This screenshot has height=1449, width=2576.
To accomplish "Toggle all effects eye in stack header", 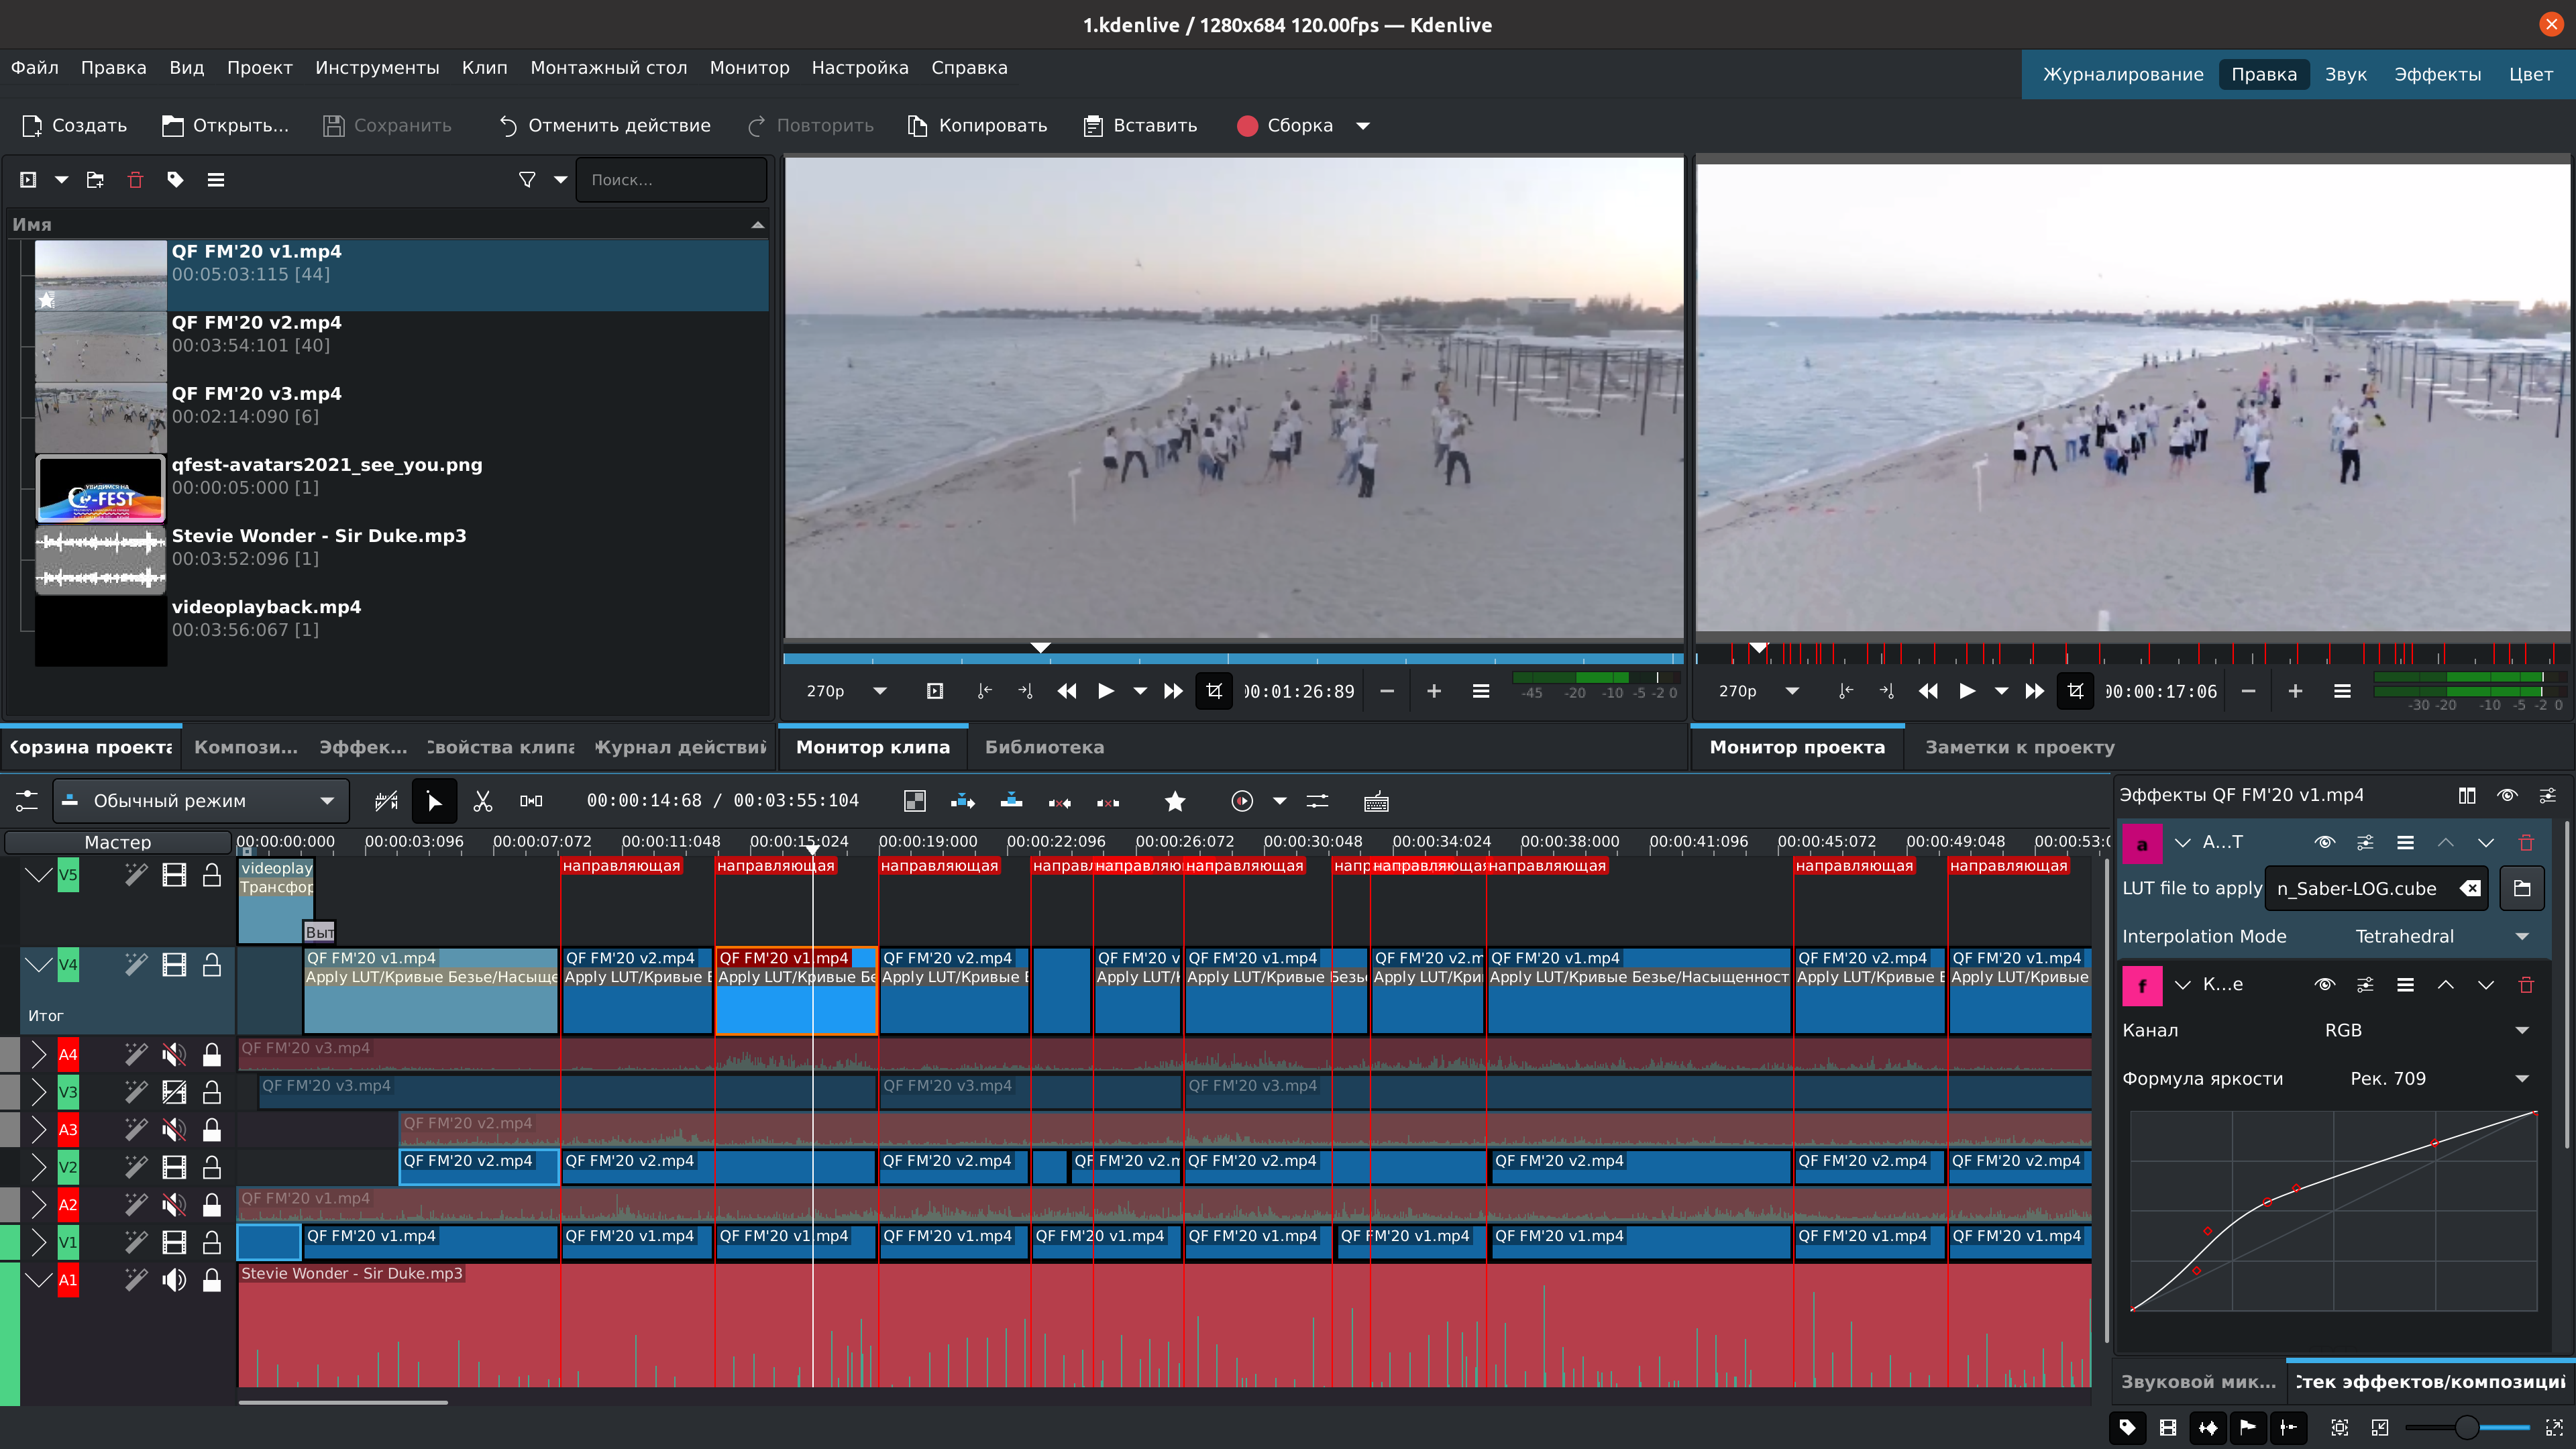I will (2507, 795).
